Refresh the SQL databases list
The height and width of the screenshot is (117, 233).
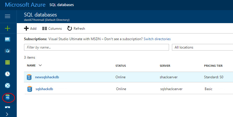(x=76, y=28)
